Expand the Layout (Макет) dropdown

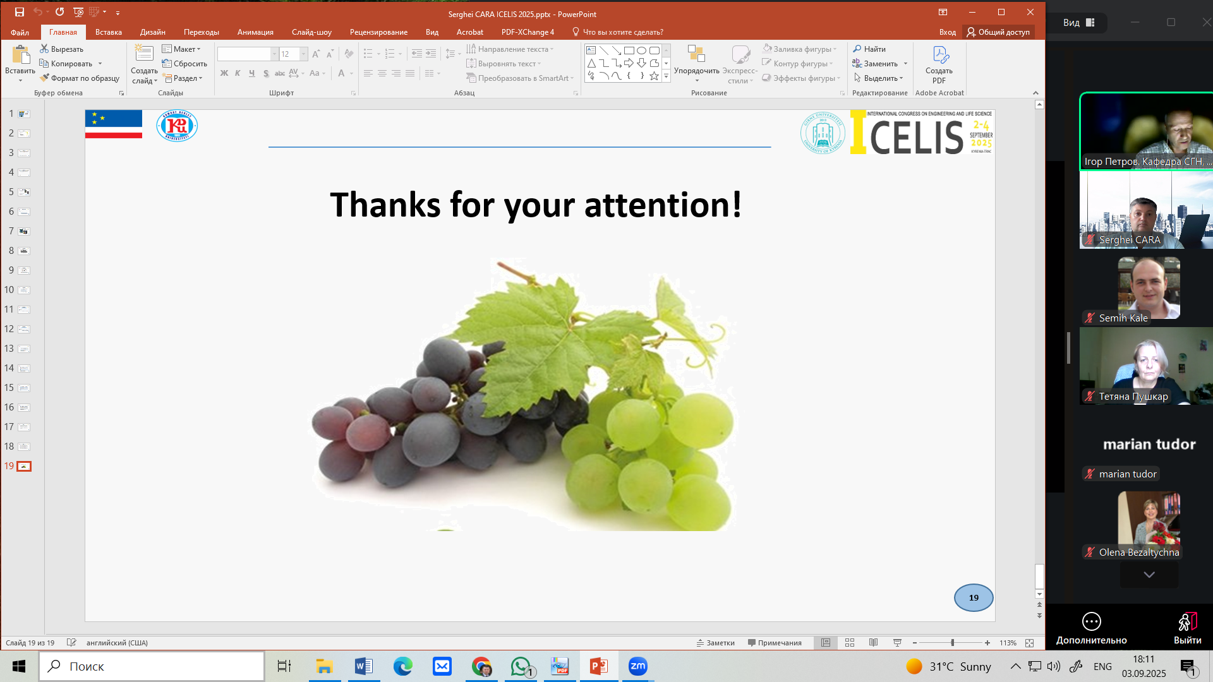coord(182,49)
